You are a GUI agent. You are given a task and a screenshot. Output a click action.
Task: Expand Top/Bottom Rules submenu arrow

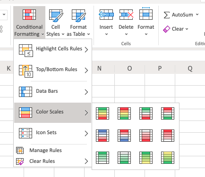pos(86,71)
